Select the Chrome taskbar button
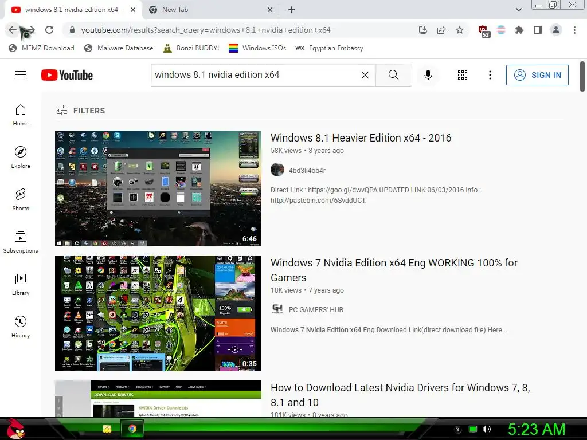587x440 pixels. pos(132,429)
